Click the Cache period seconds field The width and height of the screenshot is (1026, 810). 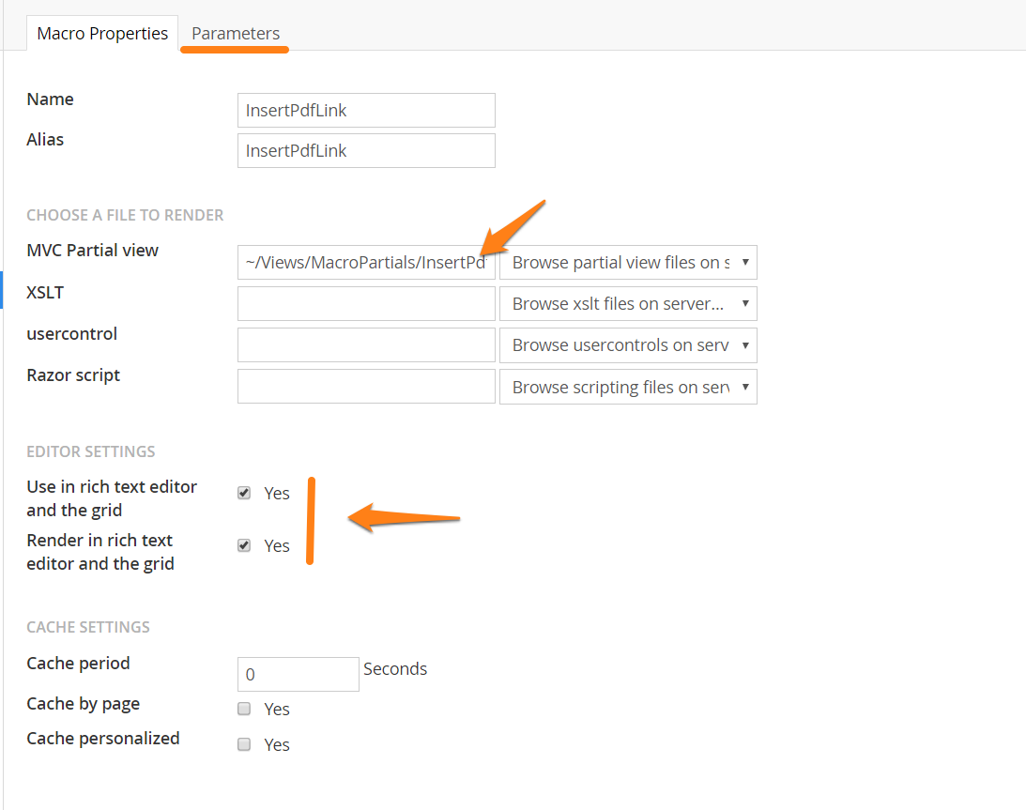298,674
